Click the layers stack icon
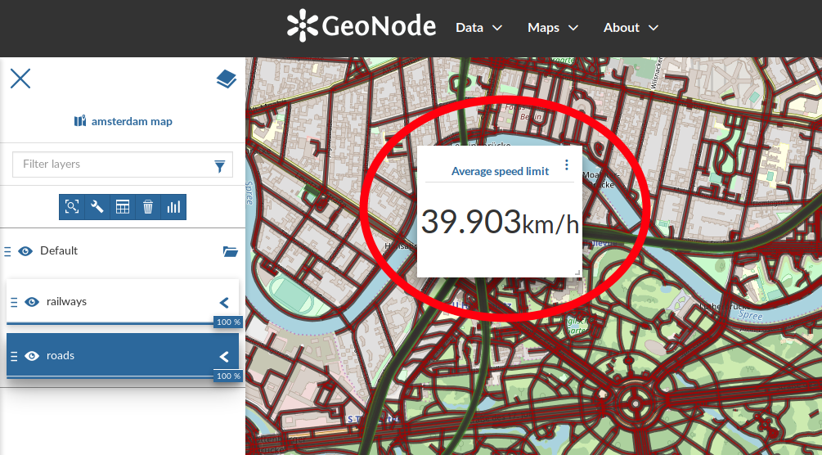This screenshot has height=455, width=822. [226, 79]
